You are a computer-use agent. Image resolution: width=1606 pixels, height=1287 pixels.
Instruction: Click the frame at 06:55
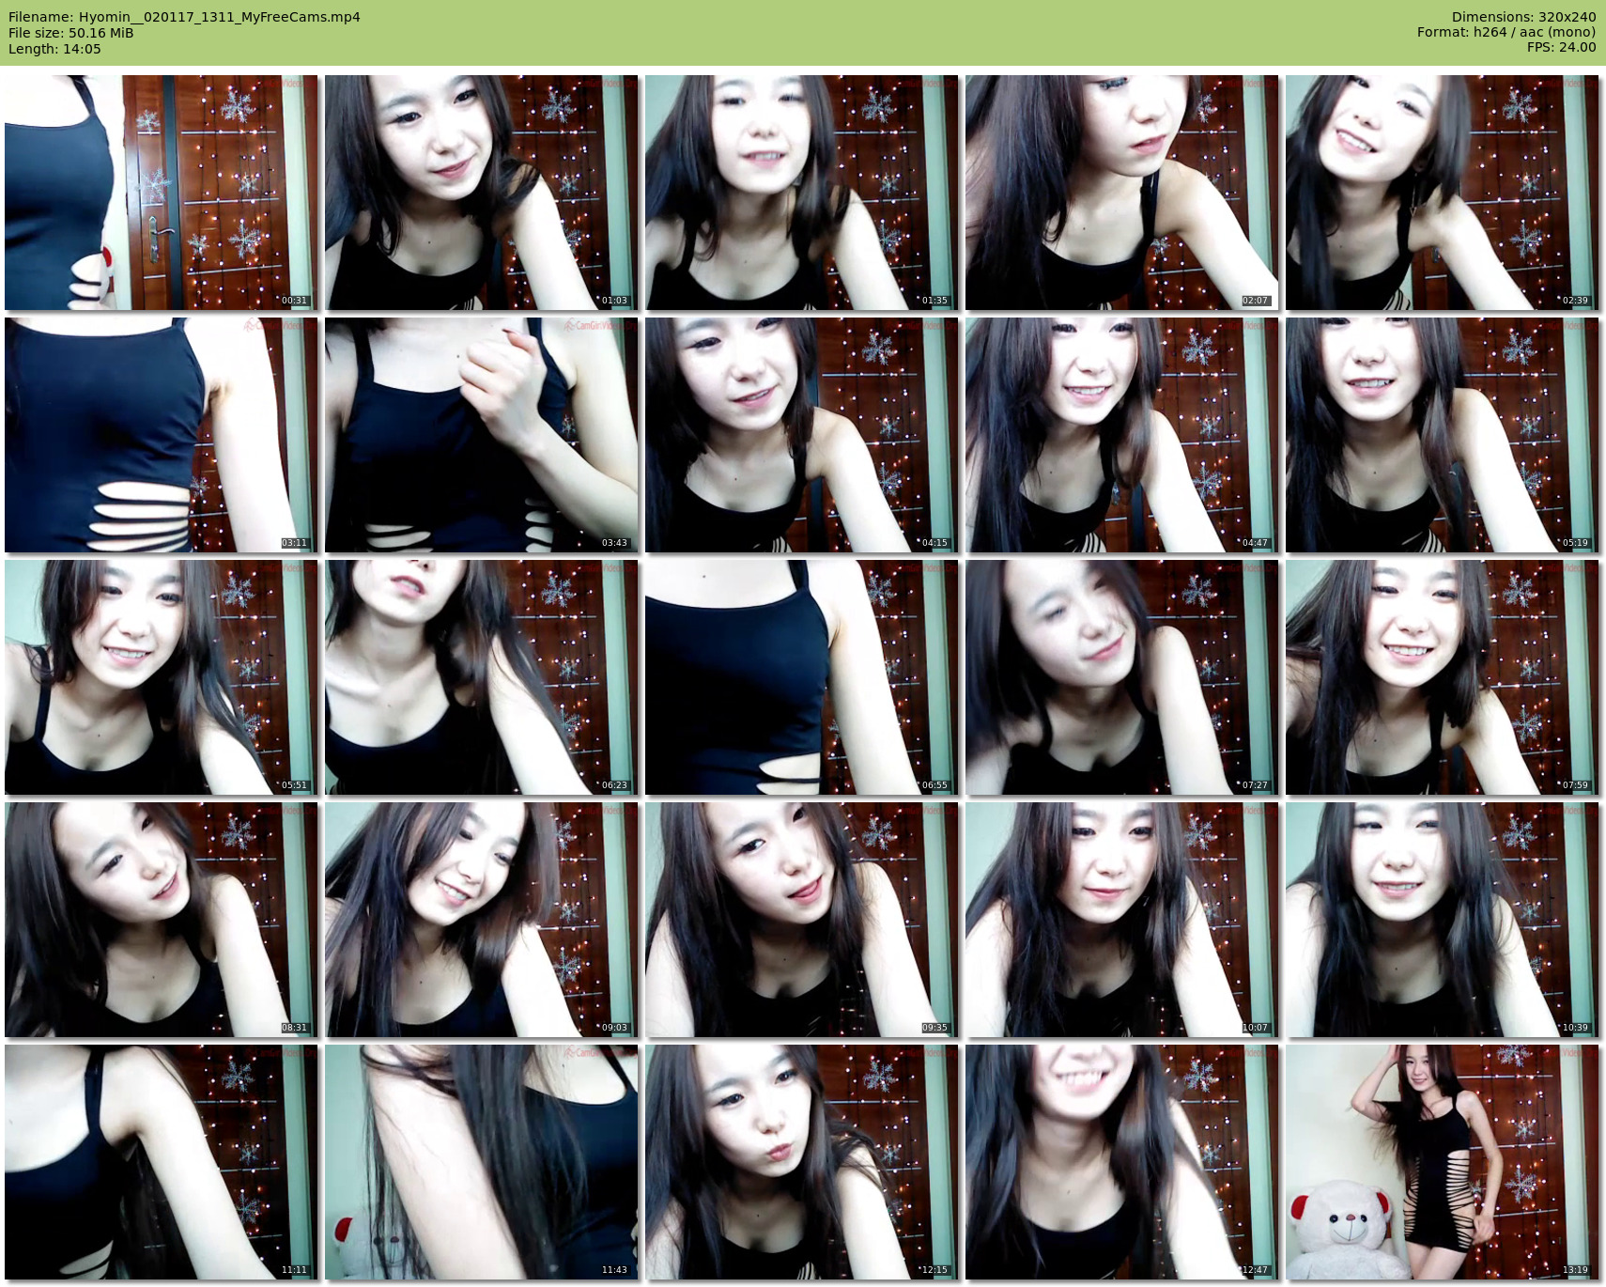click(x=801, y=677)
